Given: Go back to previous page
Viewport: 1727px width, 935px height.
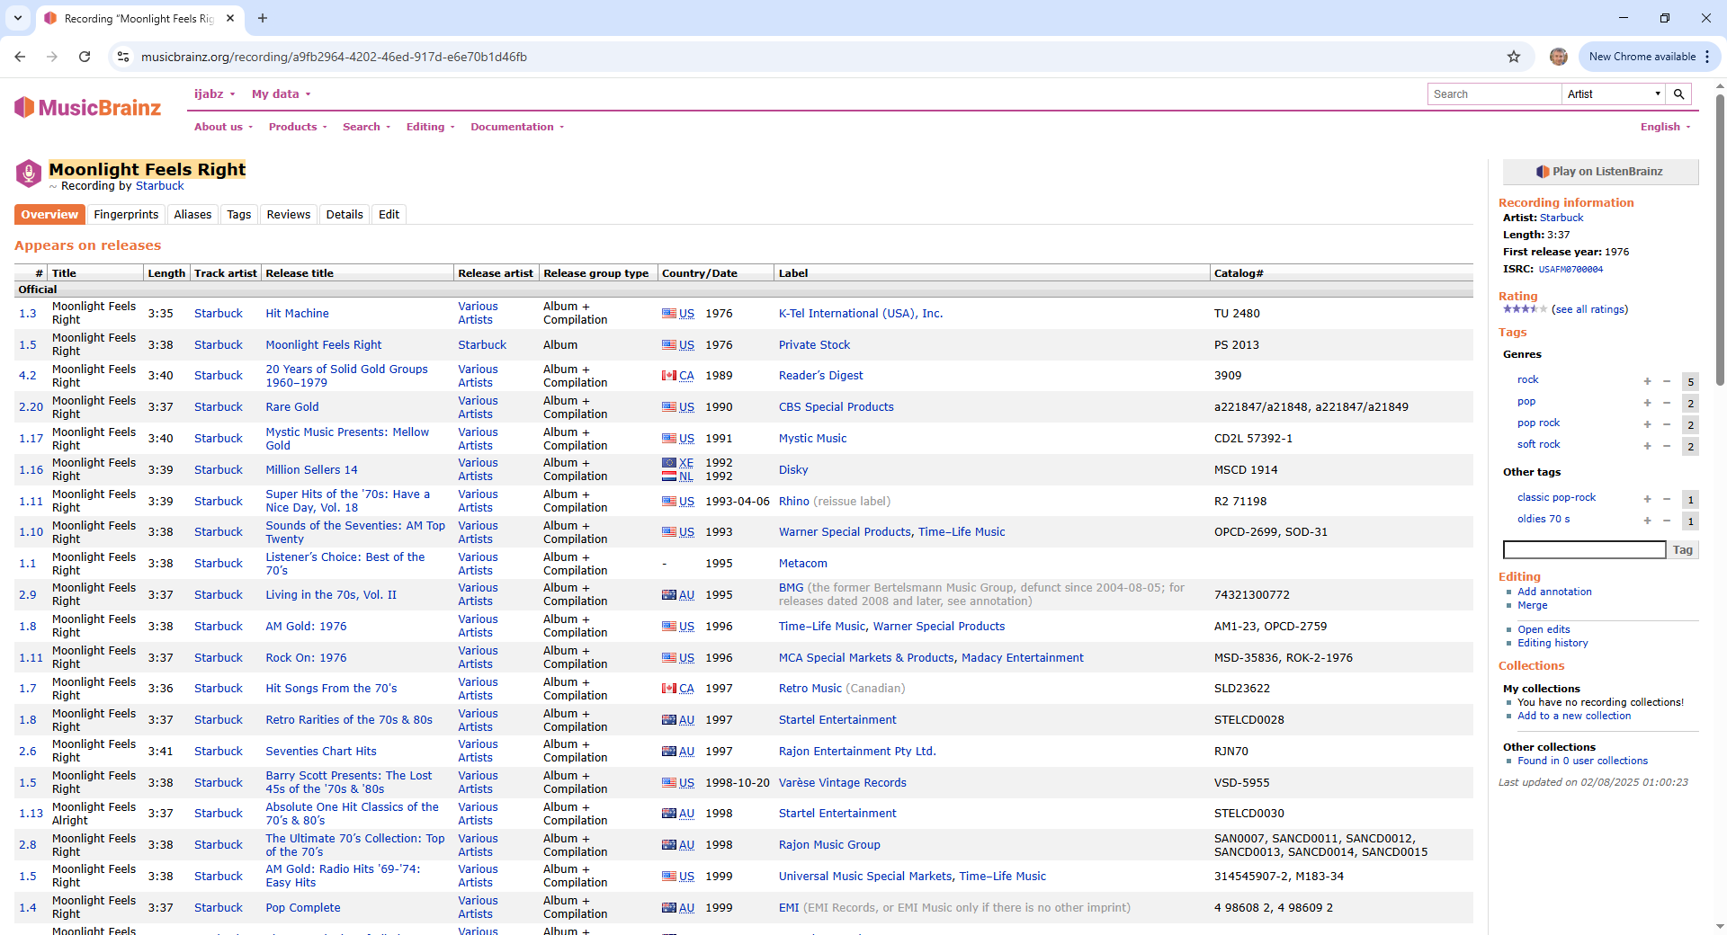Looking at the screenshot, I should (20, 57).
